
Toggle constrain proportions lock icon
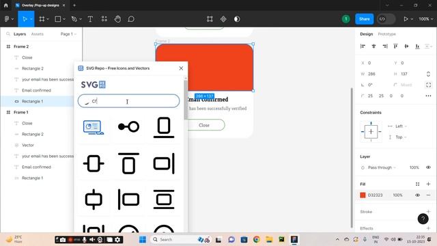428,74
